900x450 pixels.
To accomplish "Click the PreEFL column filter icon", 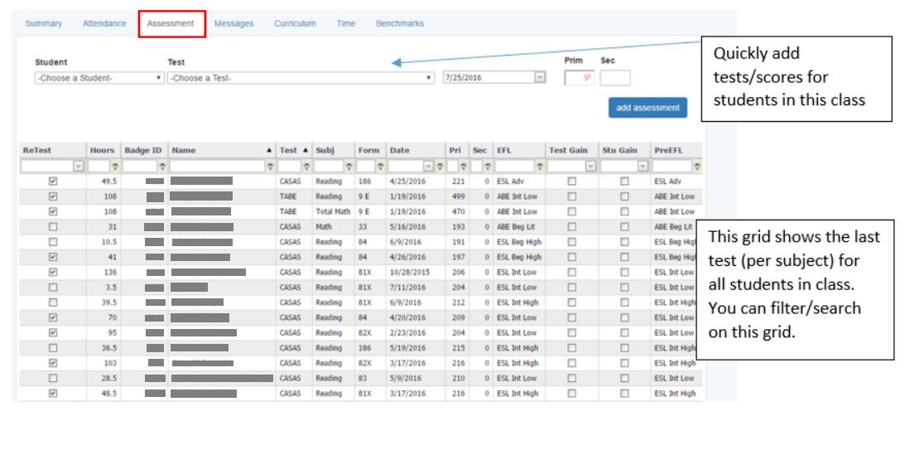I will [x=698, y=167].
